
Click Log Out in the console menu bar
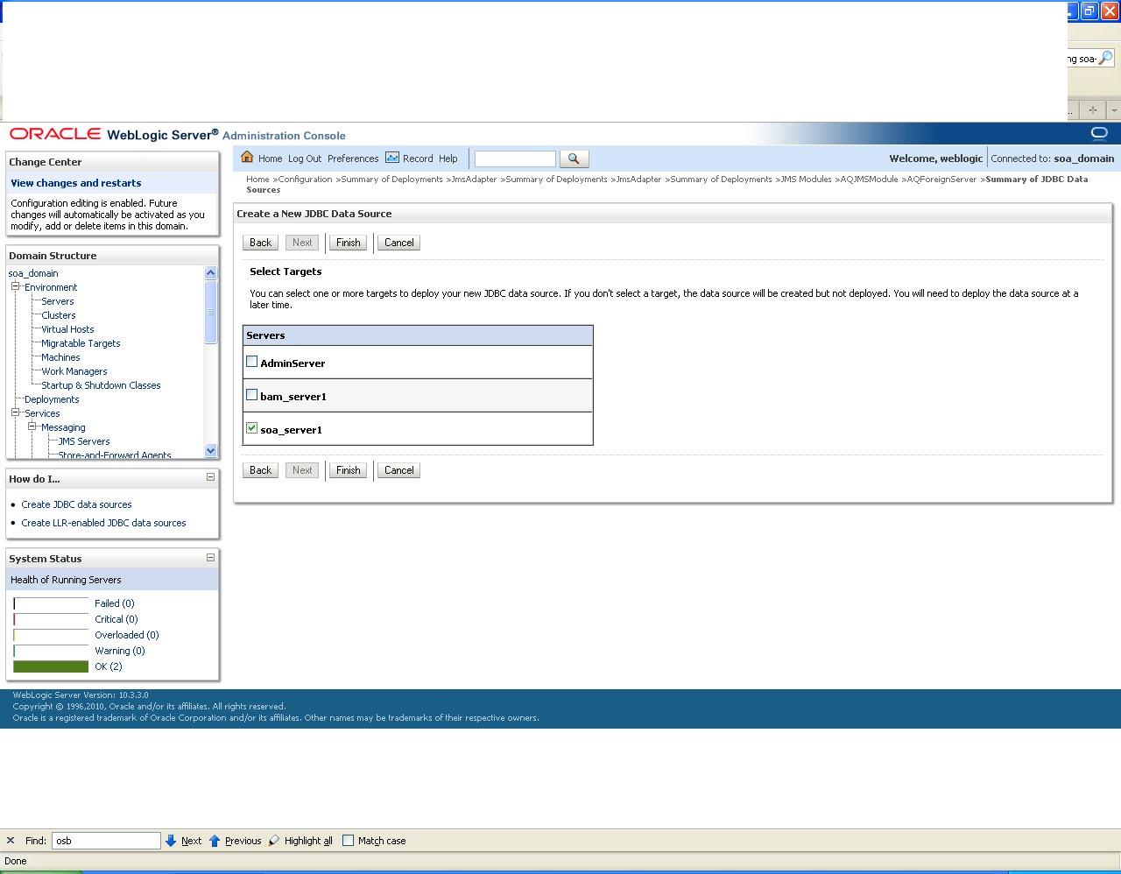[x=304, y=159]
